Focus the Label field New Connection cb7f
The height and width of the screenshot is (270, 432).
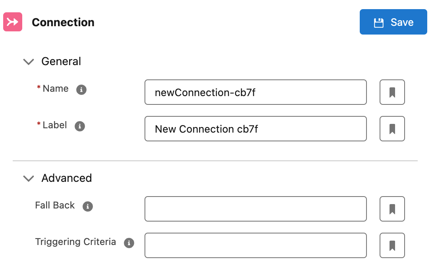(x=256, y=129)
